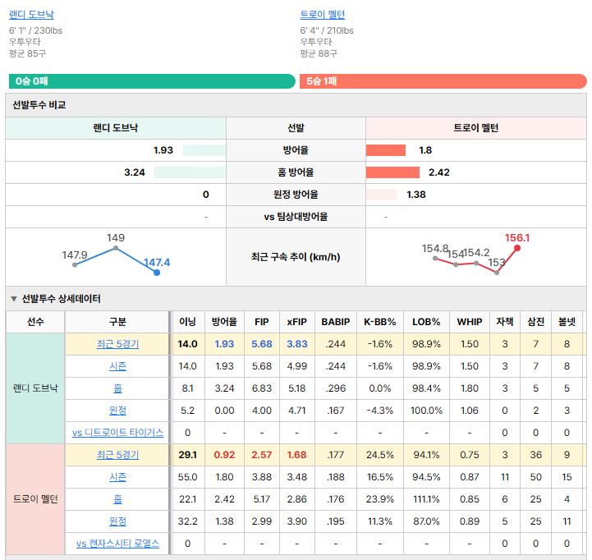Open the 원정 split link for 트로이 멜턴

[x=117, y=521]
